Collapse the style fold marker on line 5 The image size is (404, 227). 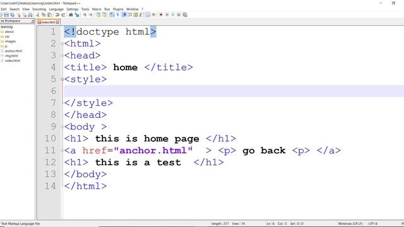(62, 79)
